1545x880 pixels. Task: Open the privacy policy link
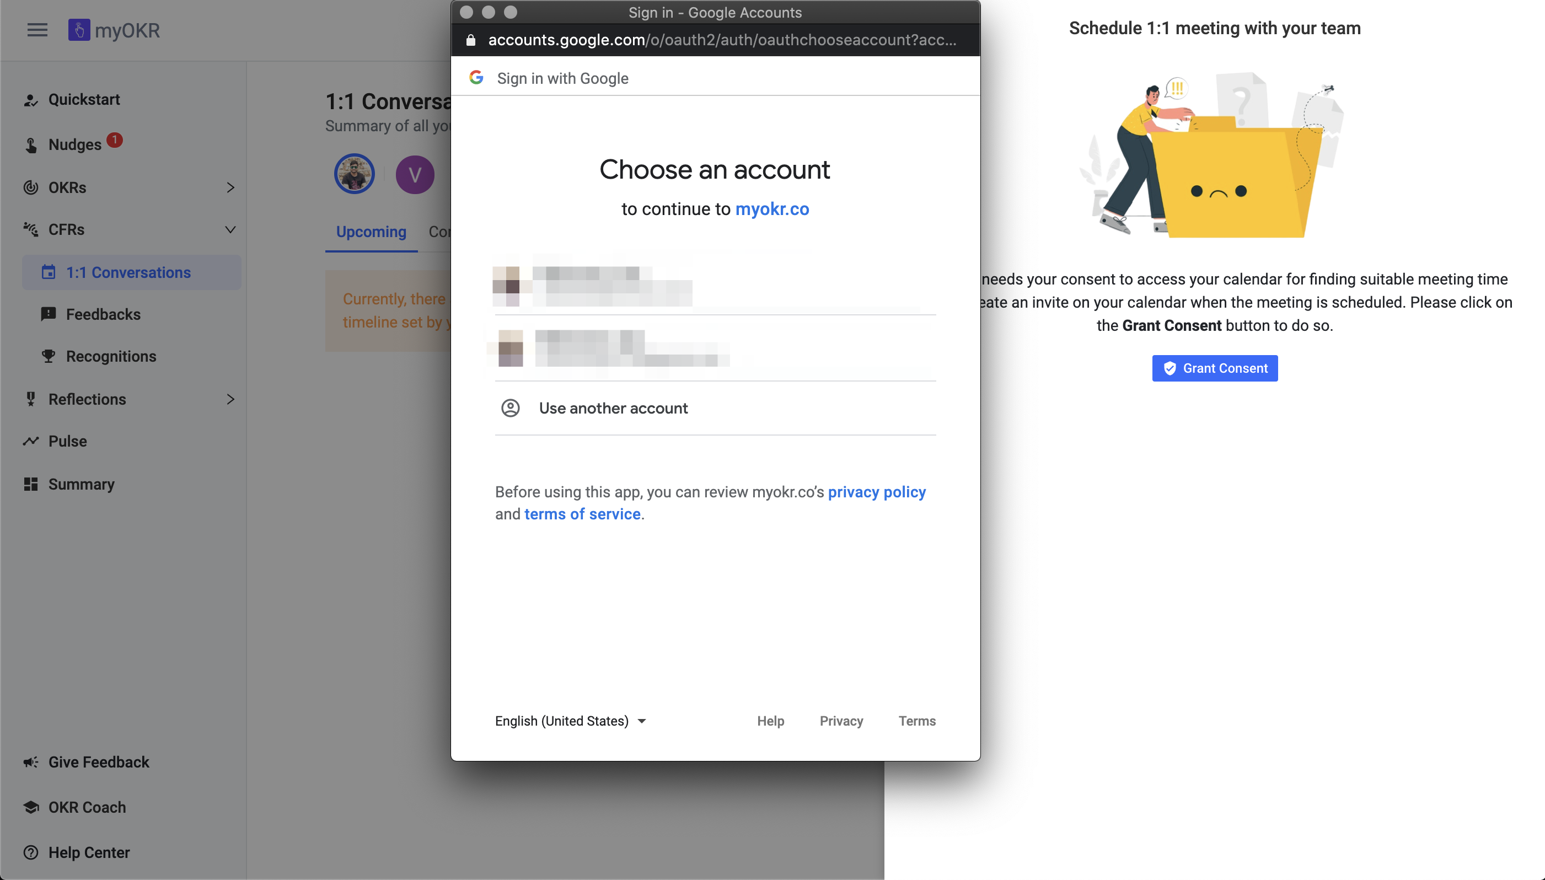click(x=877, y=492)
